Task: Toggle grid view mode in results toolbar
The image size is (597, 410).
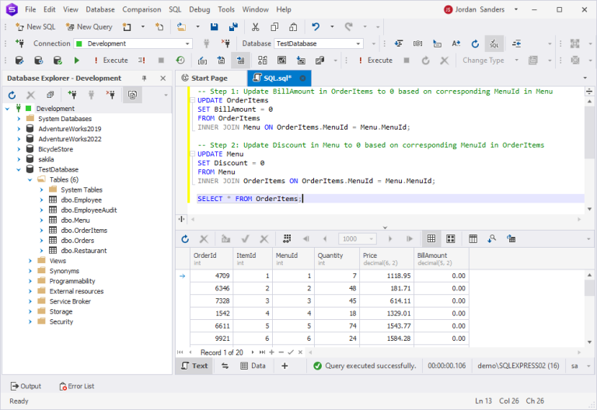Action: (x=431, y=239)
